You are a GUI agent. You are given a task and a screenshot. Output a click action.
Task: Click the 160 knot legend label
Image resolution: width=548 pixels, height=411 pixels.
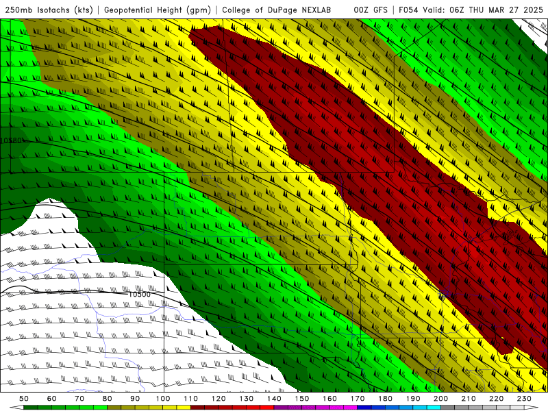329,399
